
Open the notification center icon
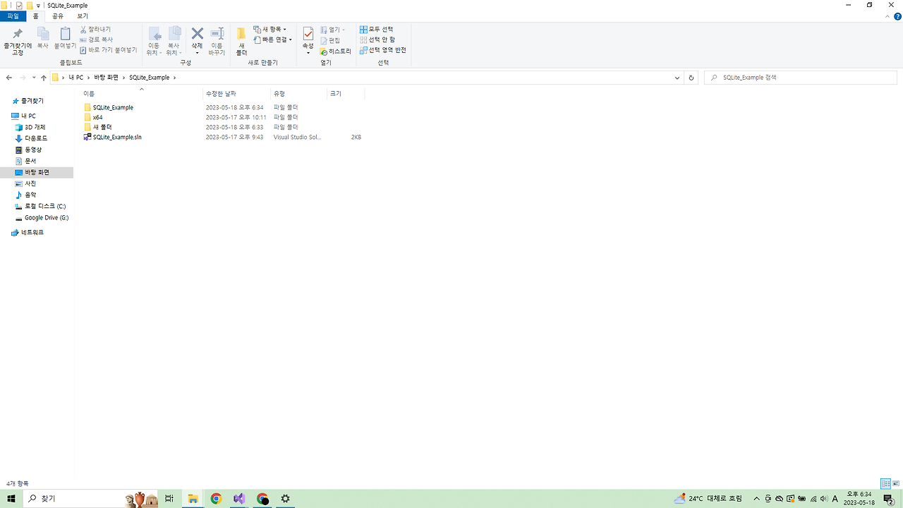click(x=888, y=498)
